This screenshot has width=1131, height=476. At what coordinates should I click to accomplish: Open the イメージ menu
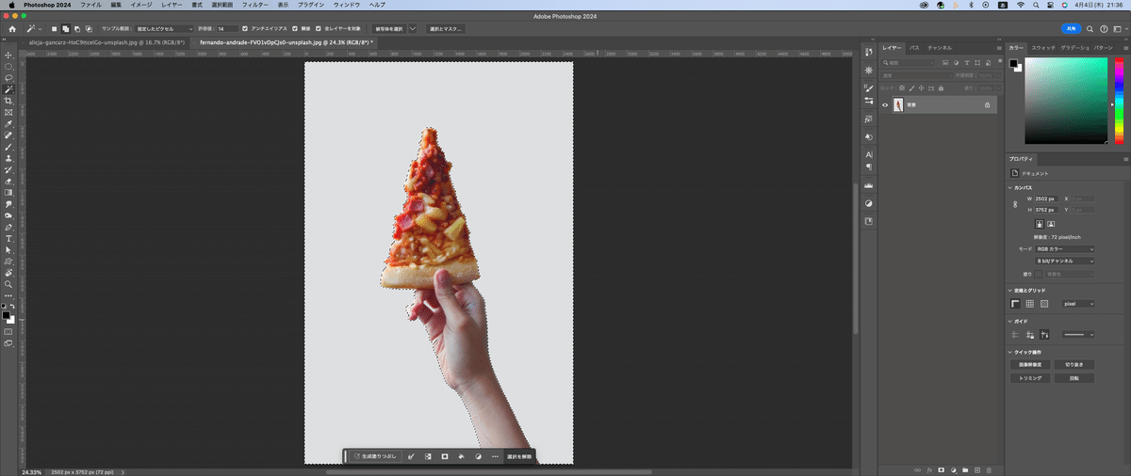(140, 5)
